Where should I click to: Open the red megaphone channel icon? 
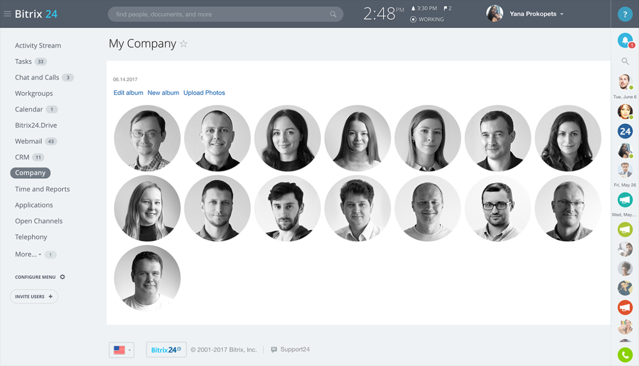[x=625, y=307]
